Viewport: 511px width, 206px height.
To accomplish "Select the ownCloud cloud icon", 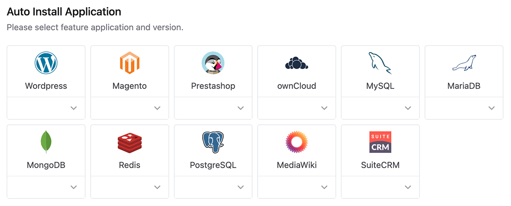I will click(x=296, y=63).
